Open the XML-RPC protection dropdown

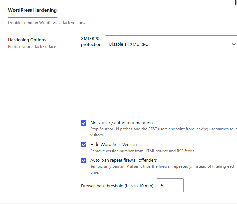[x=171, y=44]
